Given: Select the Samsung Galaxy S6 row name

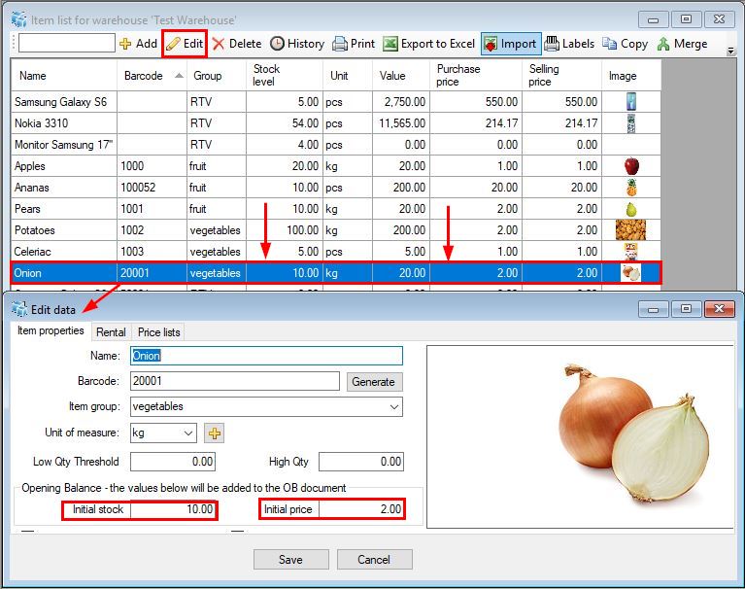Looking at the screenshot, I should 60,102.
